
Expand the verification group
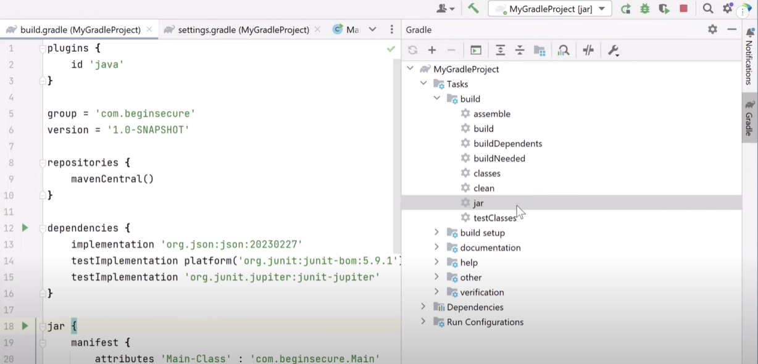coord(437,292)
